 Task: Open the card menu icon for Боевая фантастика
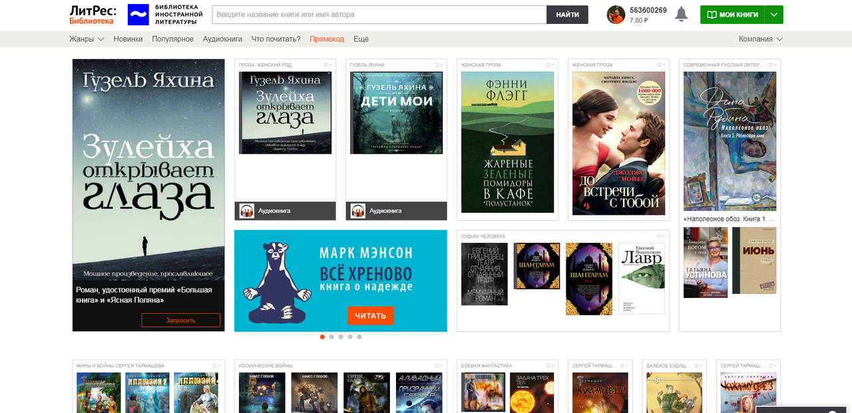click(x=549, y=366)
